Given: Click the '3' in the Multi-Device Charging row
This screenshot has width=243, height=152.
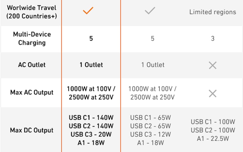Looking at the screenshot, I should pyautogui.click(x=213, y=39).
